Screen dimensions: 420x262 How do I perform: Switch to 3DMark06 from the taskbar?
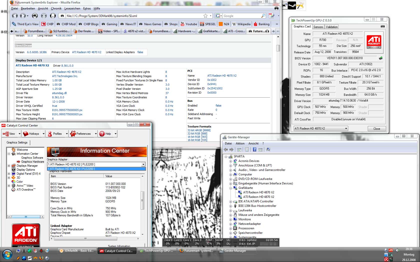[76, 251]
